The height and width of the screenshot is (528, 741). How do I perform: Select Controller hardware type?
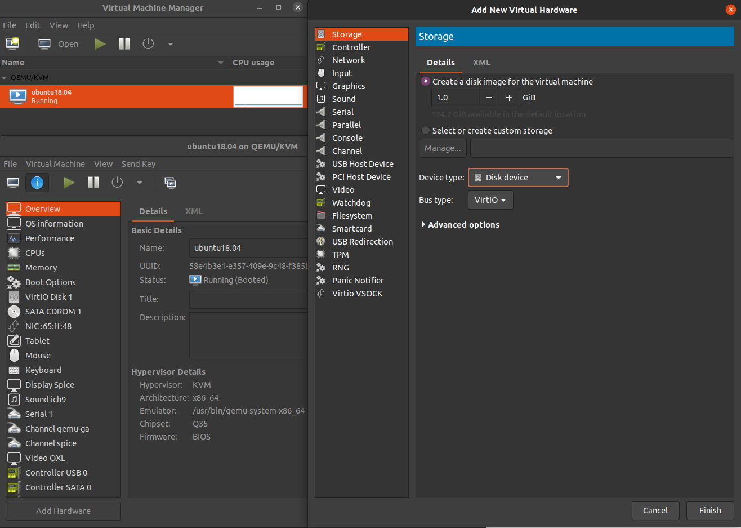tap(361, 47)
